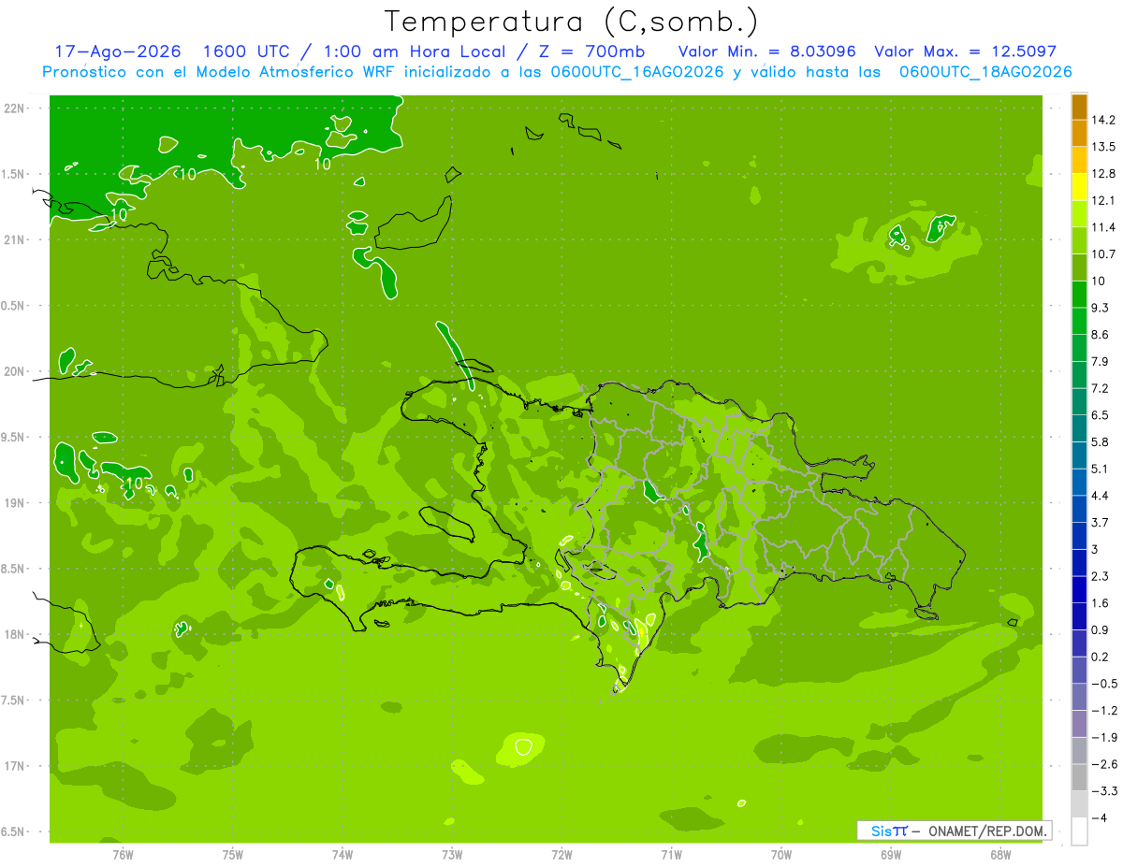Click the "SisTT - ONAMET/REP.DOM." credit label
The image size is (1123, 867).
click(x=955, y=831)
